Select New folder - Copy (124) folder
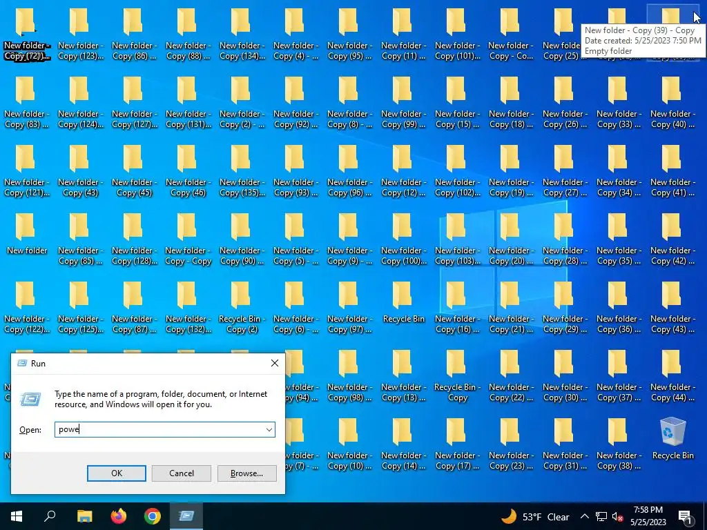 (x=80, y=103)
